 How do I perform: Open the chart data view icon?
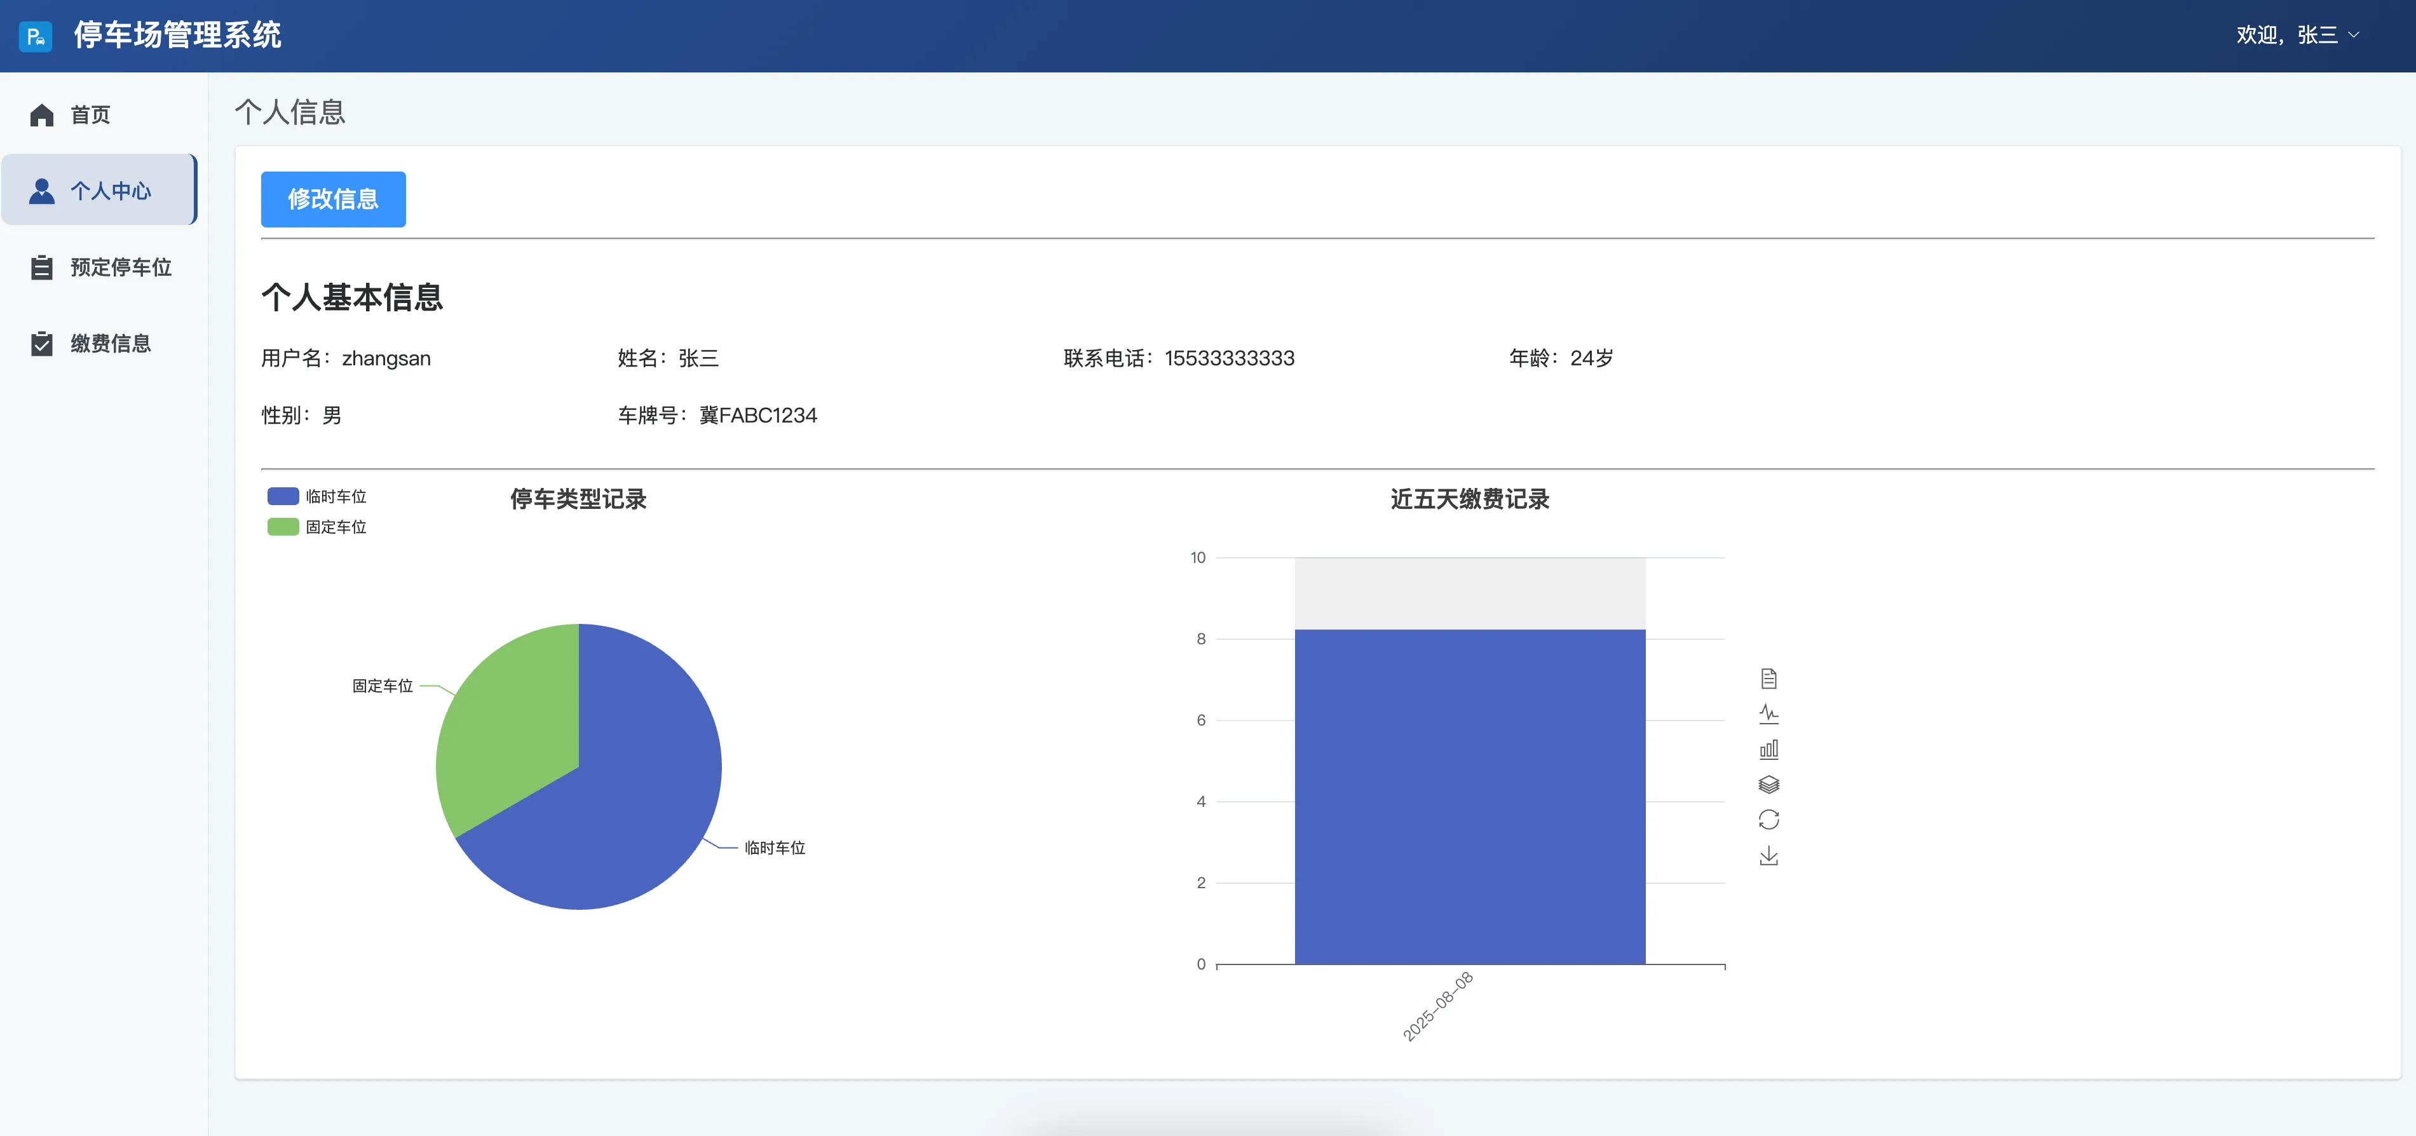click(1768, 678)
